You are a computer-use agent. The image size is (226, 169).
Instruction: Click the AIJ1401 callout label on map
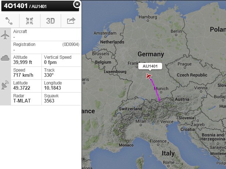[x=150, y=66]
